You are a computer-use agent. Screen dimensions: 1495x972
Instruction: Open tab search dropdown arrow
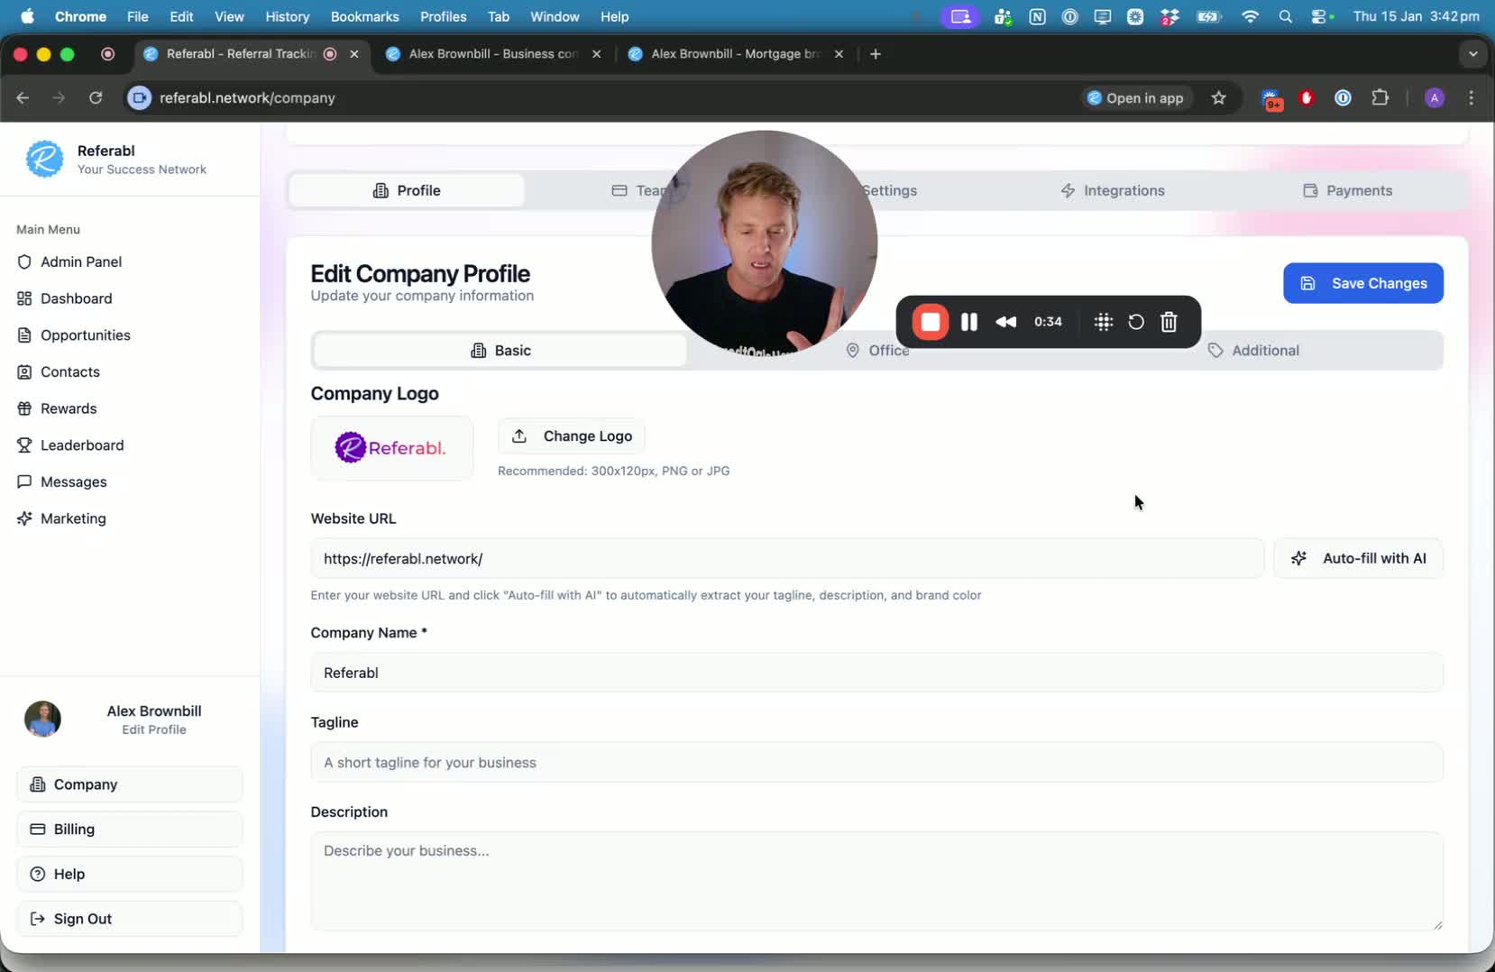click(x=1473, y=54)
